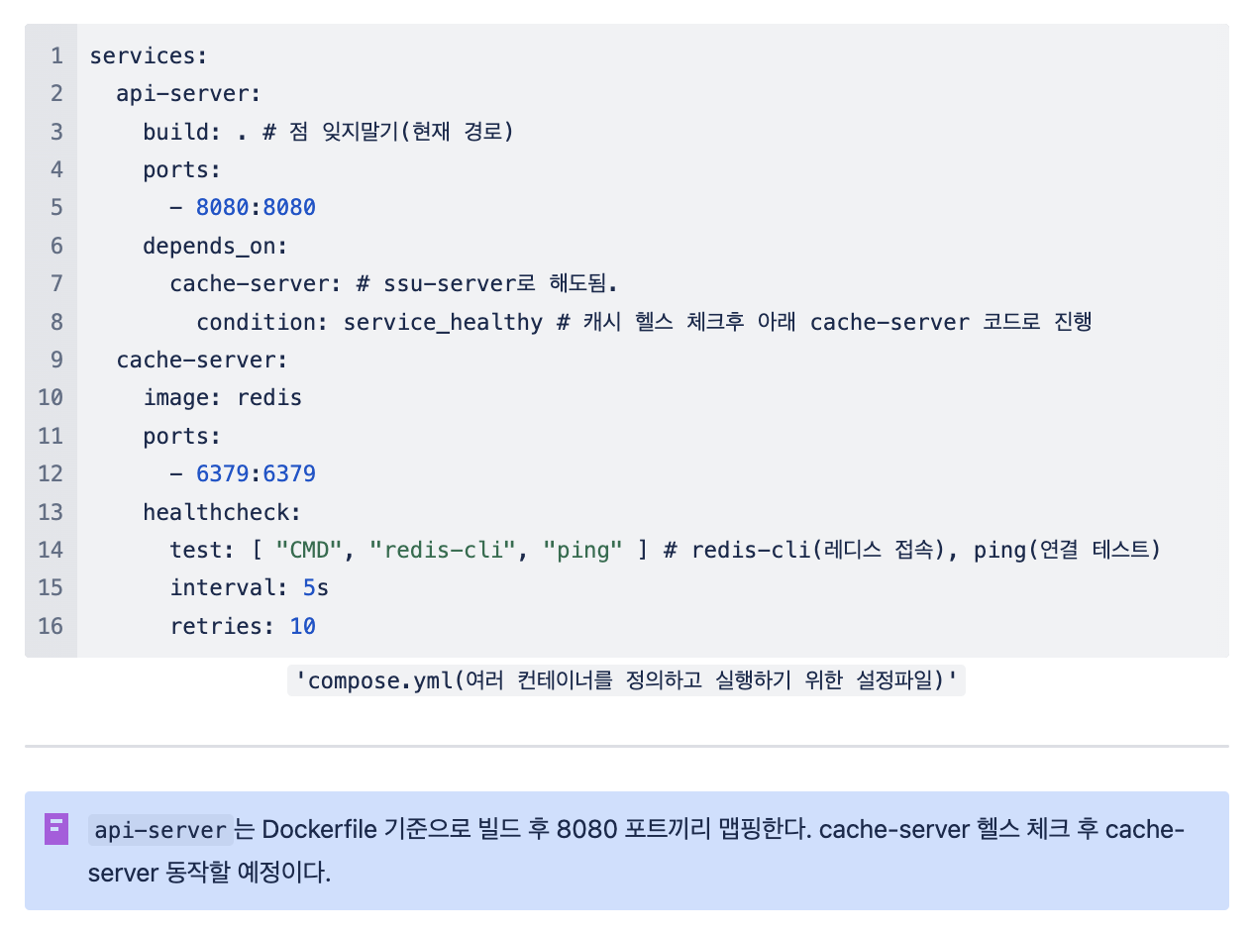Click the 'image: redis' line
The height and width of the screenshot is (933, 1254).
coord(222,398)
